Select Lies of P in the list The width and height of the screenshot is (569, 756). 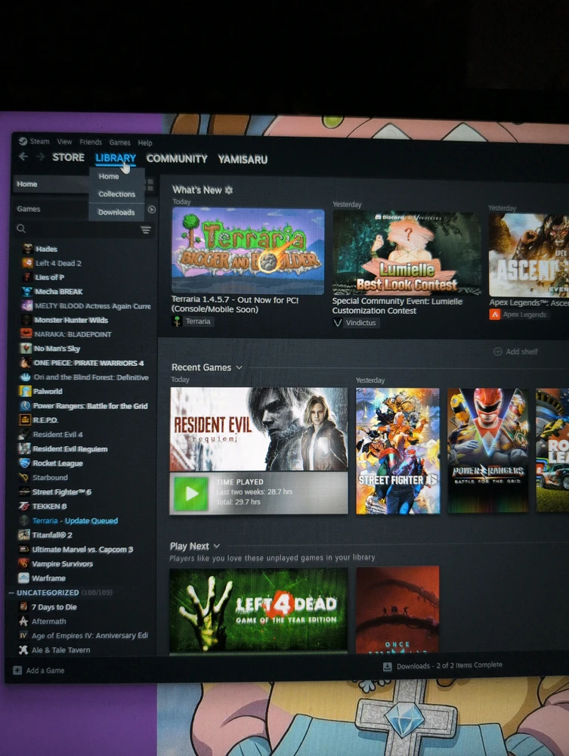[x=50, y=277]
